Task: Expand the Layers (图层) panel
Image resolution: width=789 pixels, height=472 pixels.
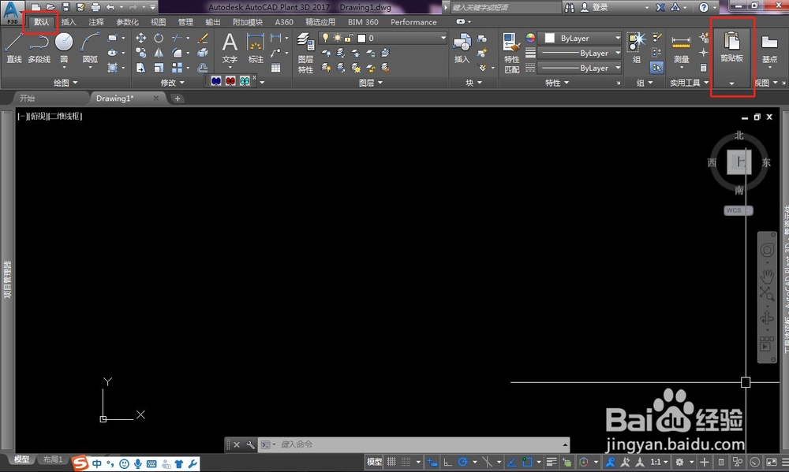Action: 370,83
